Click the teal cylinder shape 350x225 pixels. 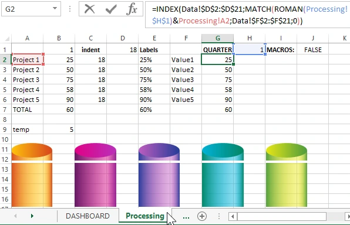[223, 175]
